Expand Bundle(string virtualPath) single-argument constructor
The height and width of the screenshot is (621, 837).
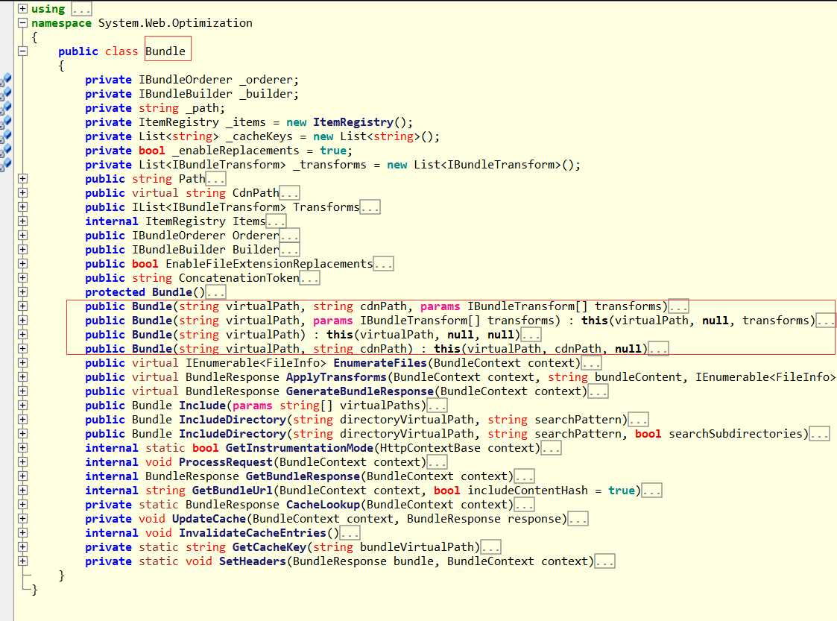22,335
